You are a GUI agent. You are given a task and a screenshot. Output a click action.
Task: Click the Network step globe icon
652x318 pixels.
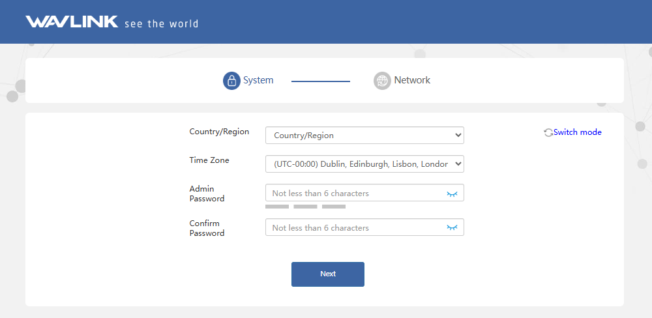point(382,81)
